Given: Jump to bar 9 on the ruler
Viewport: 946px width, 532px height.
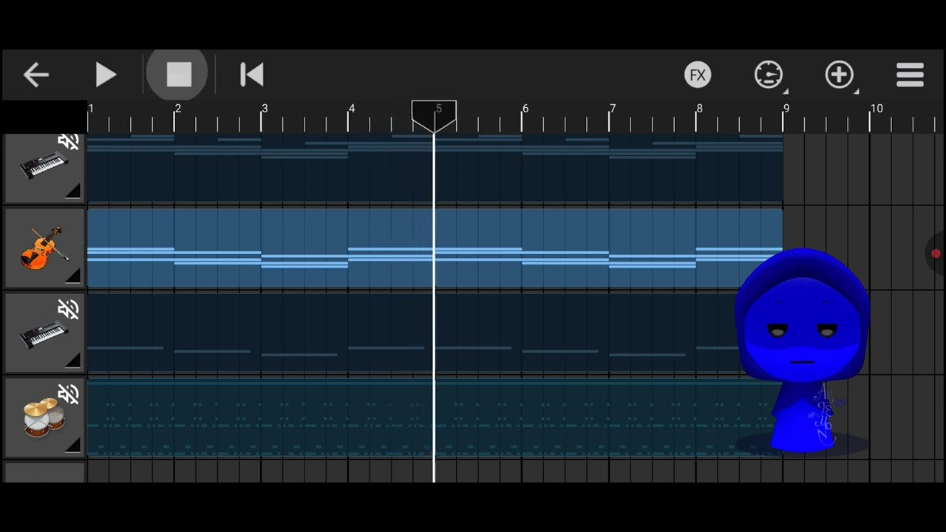Looking at the screenshot, I should click(x=786, y=109).
